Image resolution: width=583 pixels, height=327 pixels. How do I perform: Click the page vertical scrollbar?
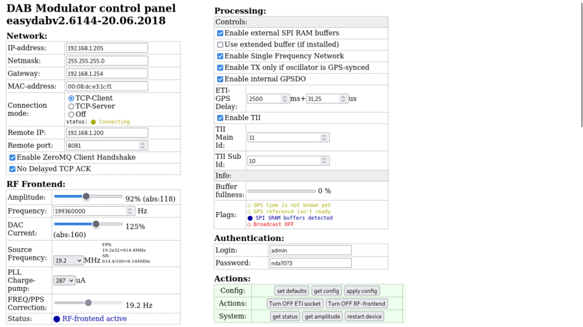(582, 64)
